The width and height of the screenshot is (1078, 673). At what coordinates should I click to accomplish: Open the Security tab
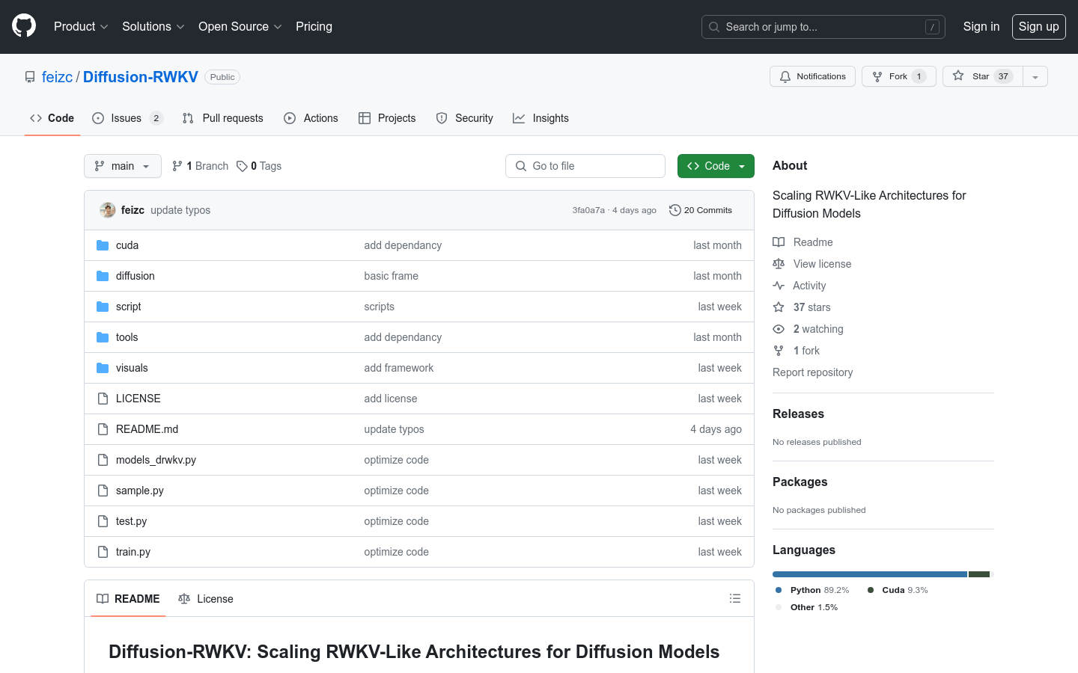point(465,118)
